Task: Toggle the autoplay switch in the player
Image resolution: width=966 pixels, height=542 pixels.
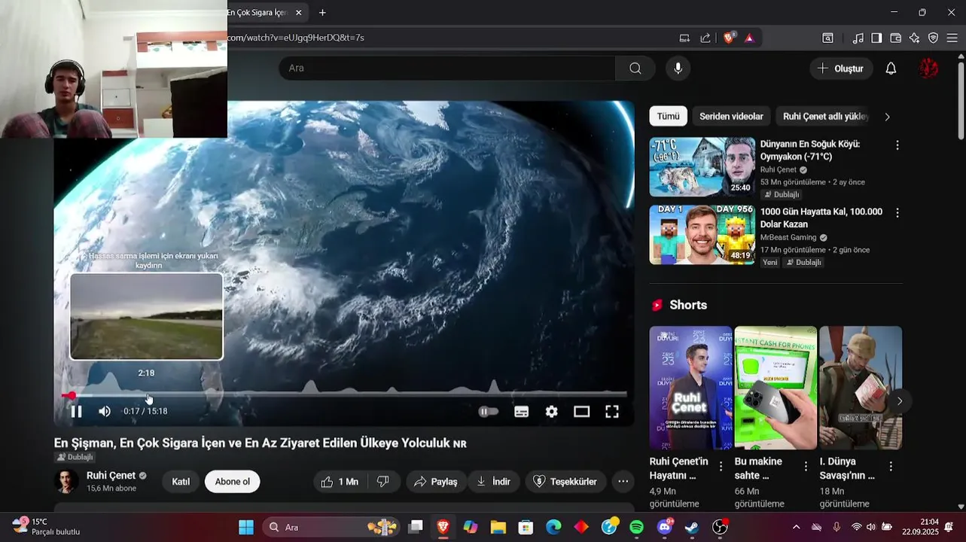Action: point(488,411)
